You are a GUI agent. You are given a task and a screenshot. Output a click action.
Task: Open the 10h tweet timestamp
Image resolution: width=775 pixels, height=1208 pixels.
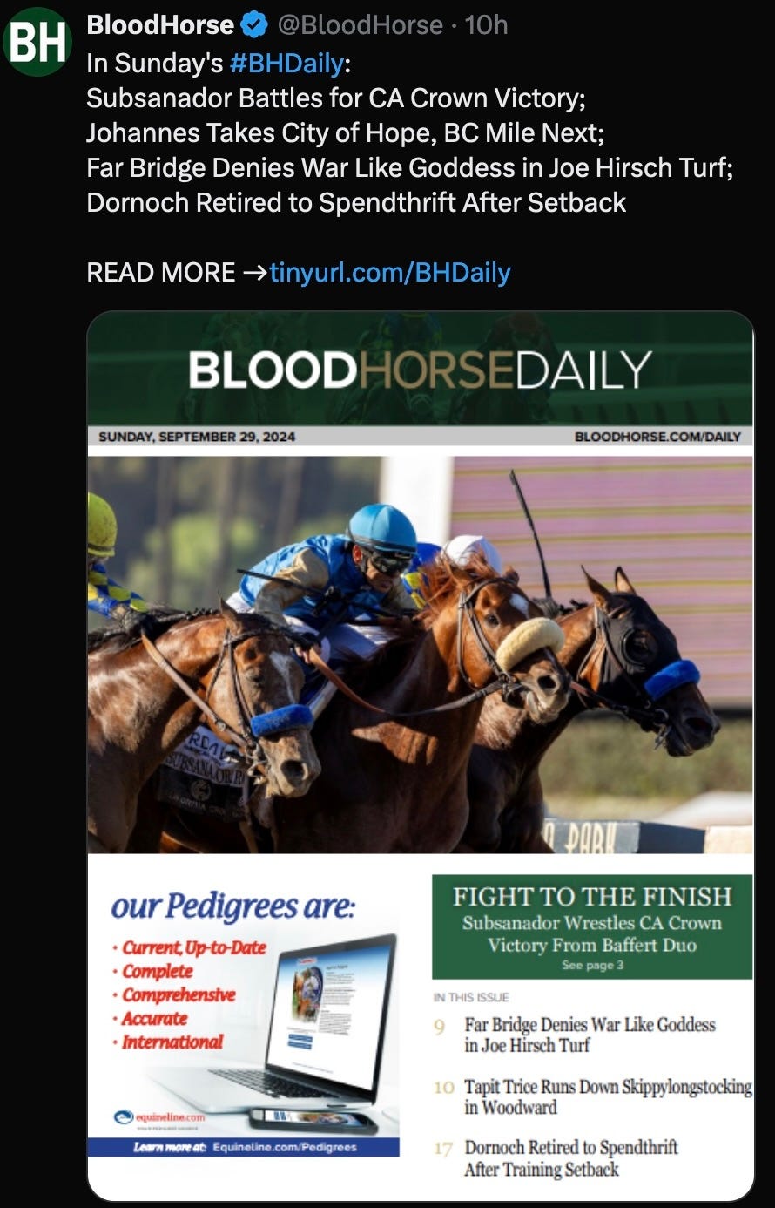486,25
